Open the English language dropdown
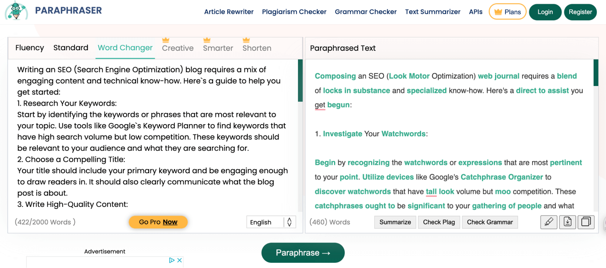 click(271, 222)
